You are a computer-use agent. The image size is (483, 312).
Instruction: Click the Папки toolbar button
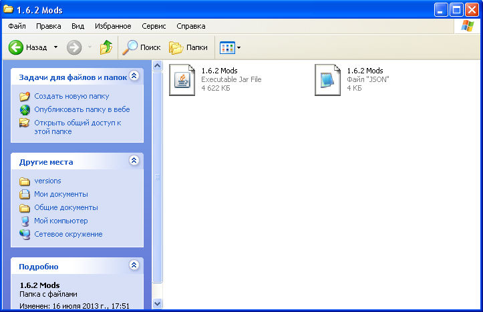pyautogui.click(x=188, y=47)
